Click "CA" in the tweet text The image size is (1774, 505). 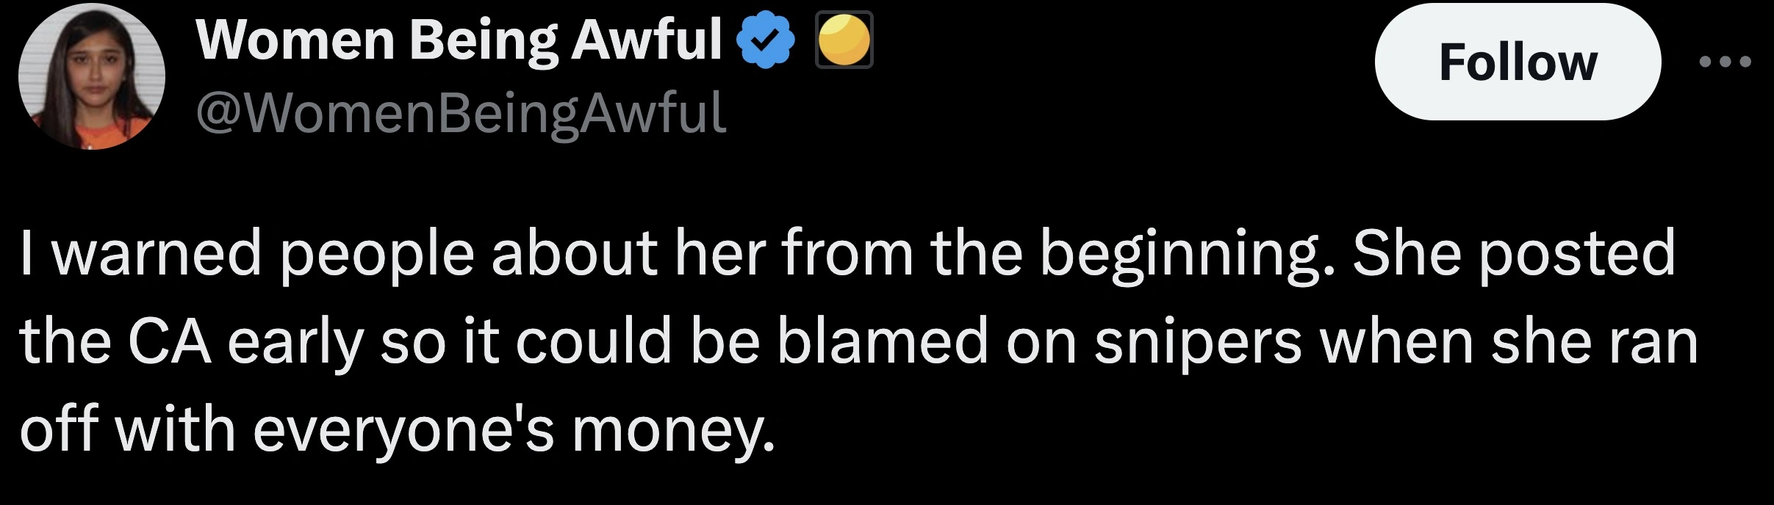coord(169,342)
